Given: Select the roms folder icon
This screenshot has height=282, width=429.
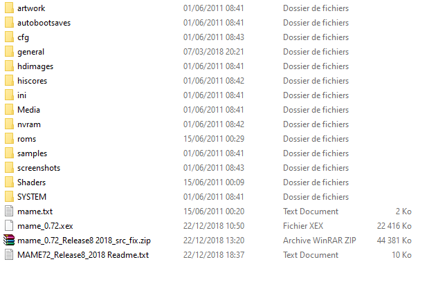Looking at the screenshot, I should click(x=9, y=139).
